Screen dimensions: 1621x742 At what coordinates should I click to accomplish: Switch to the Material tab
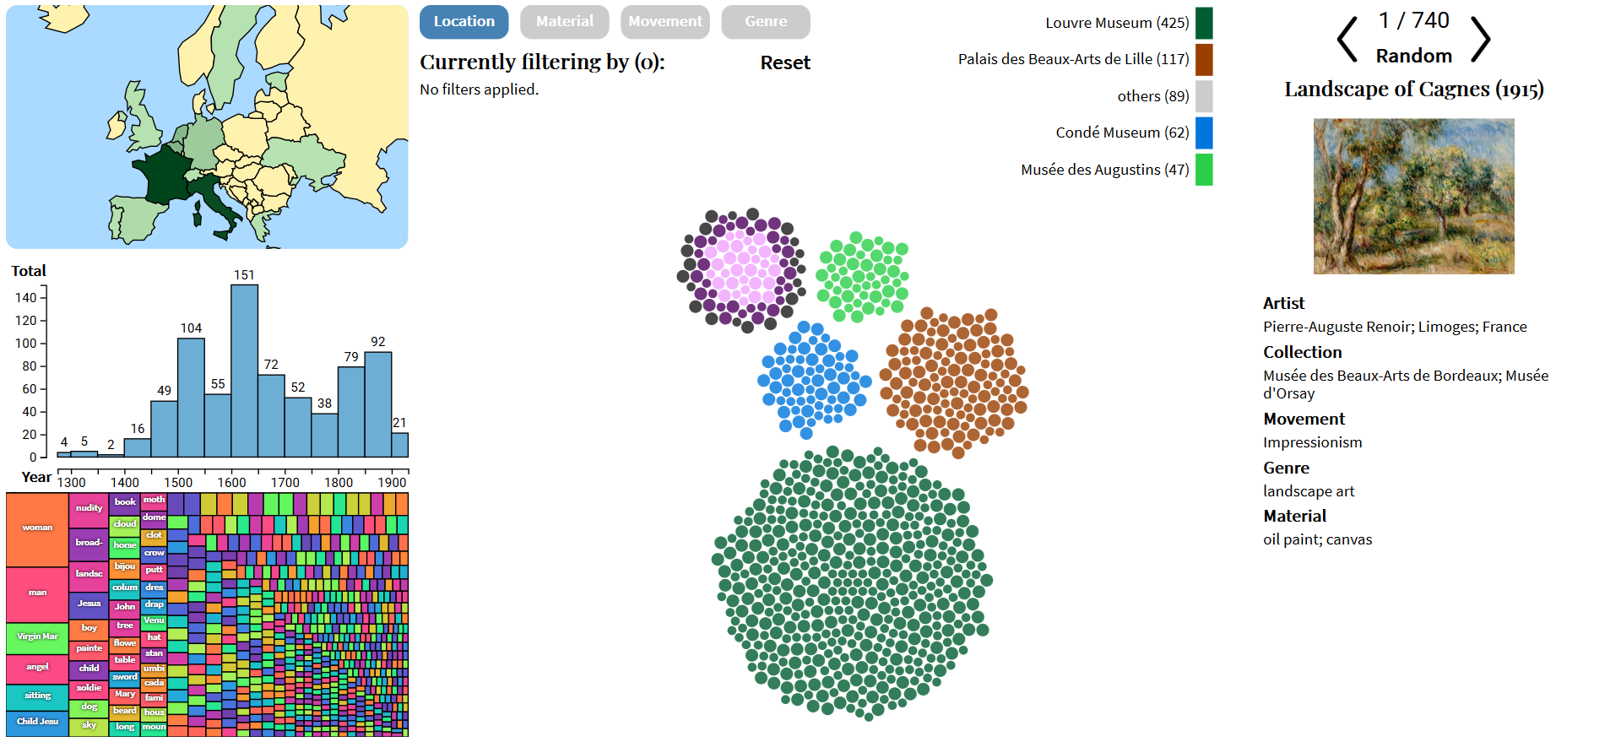coord(564,22)
